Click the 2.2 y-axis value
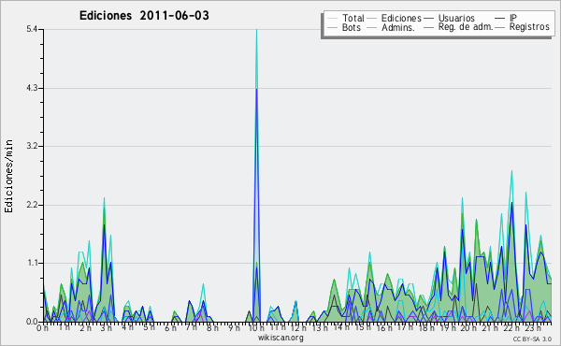This screenshot has height=346, width=561. coord(32,205)
